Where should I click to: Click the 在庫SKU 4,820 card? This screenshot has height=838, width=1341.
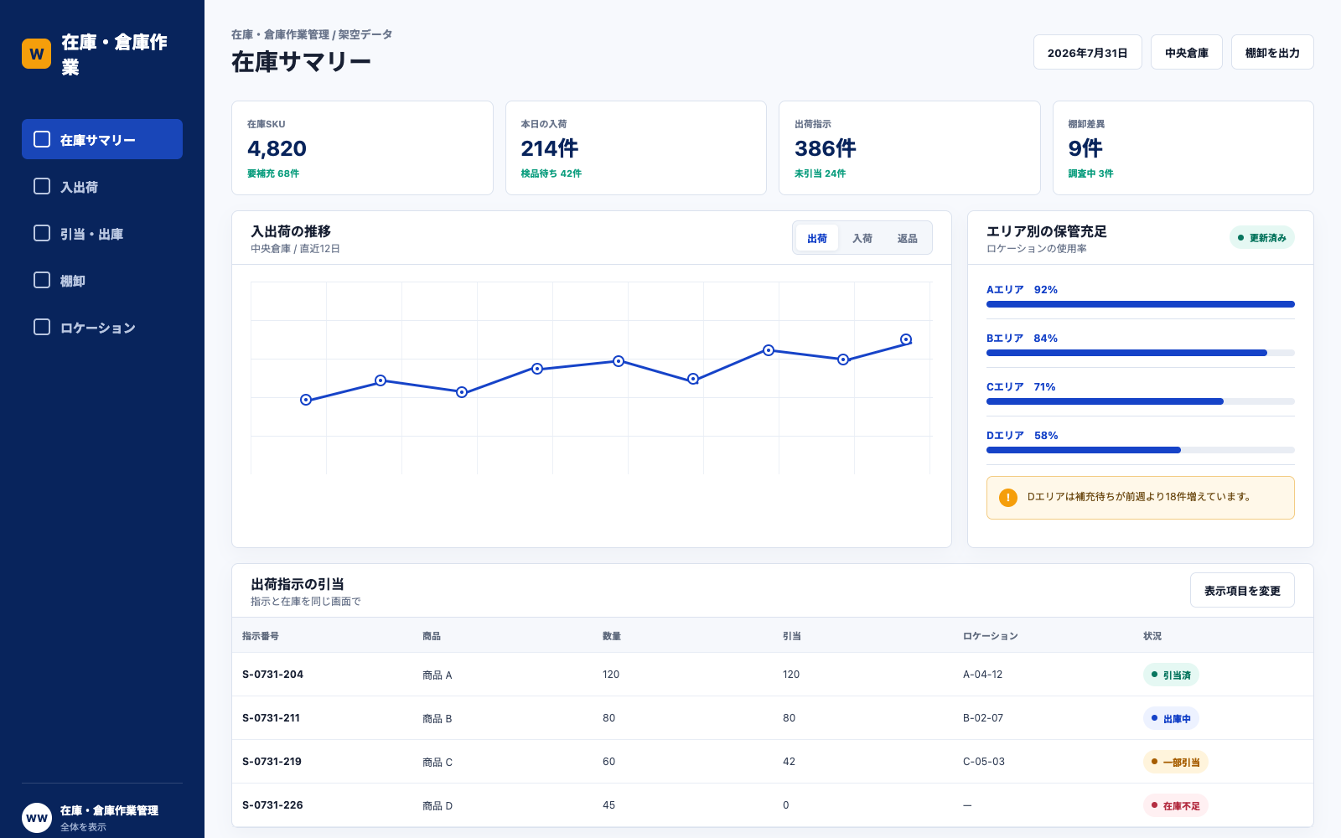point(362,148)
